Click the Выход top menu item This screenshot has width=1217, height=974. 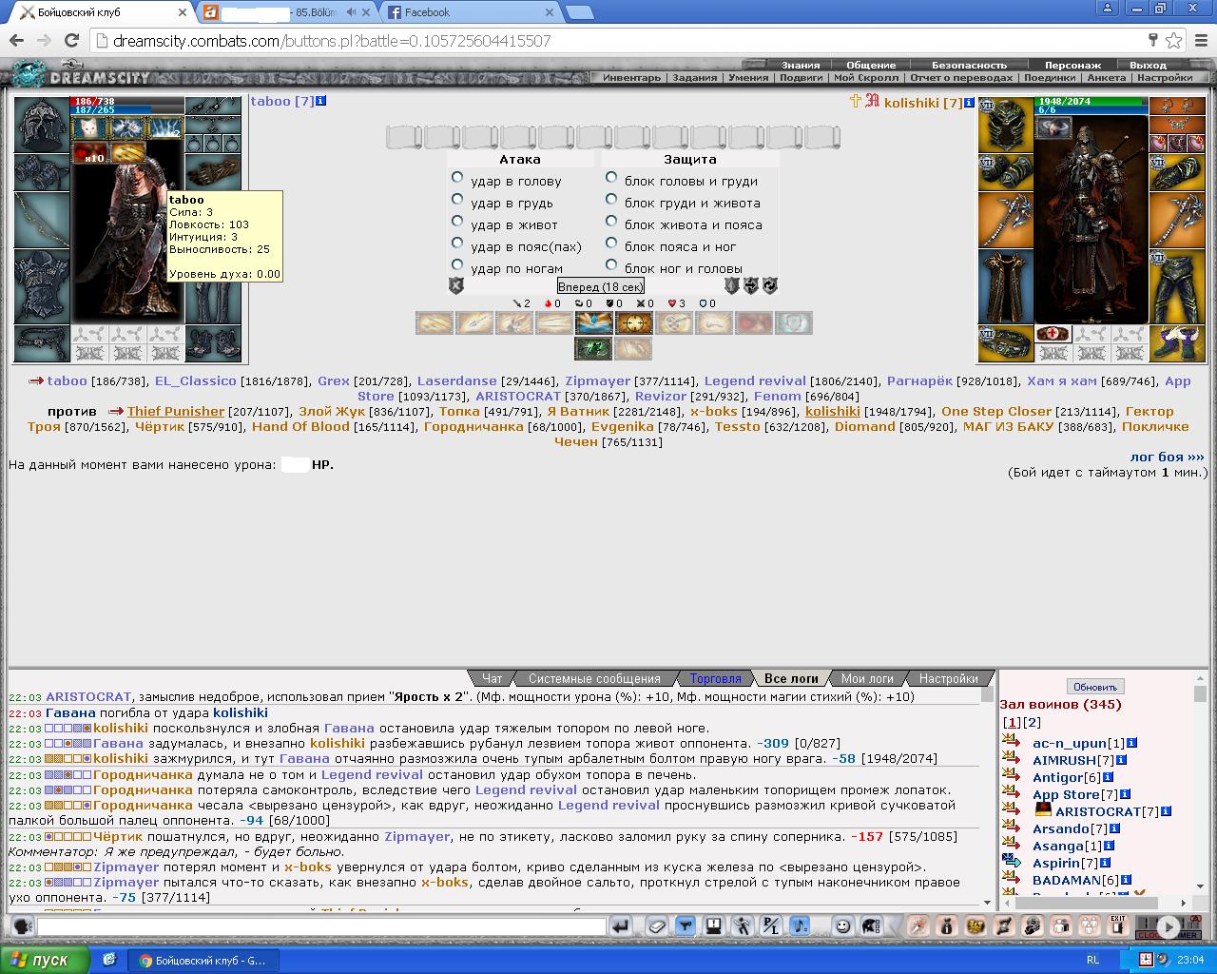click(1148, 65)
